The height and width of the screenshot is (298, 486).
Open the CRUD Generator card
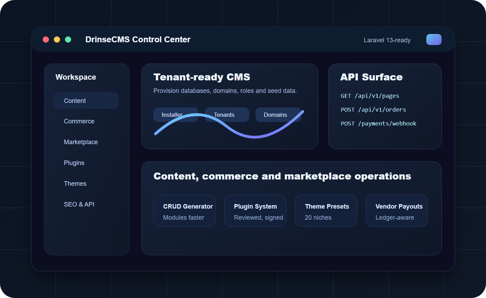(x=184, y=211)
